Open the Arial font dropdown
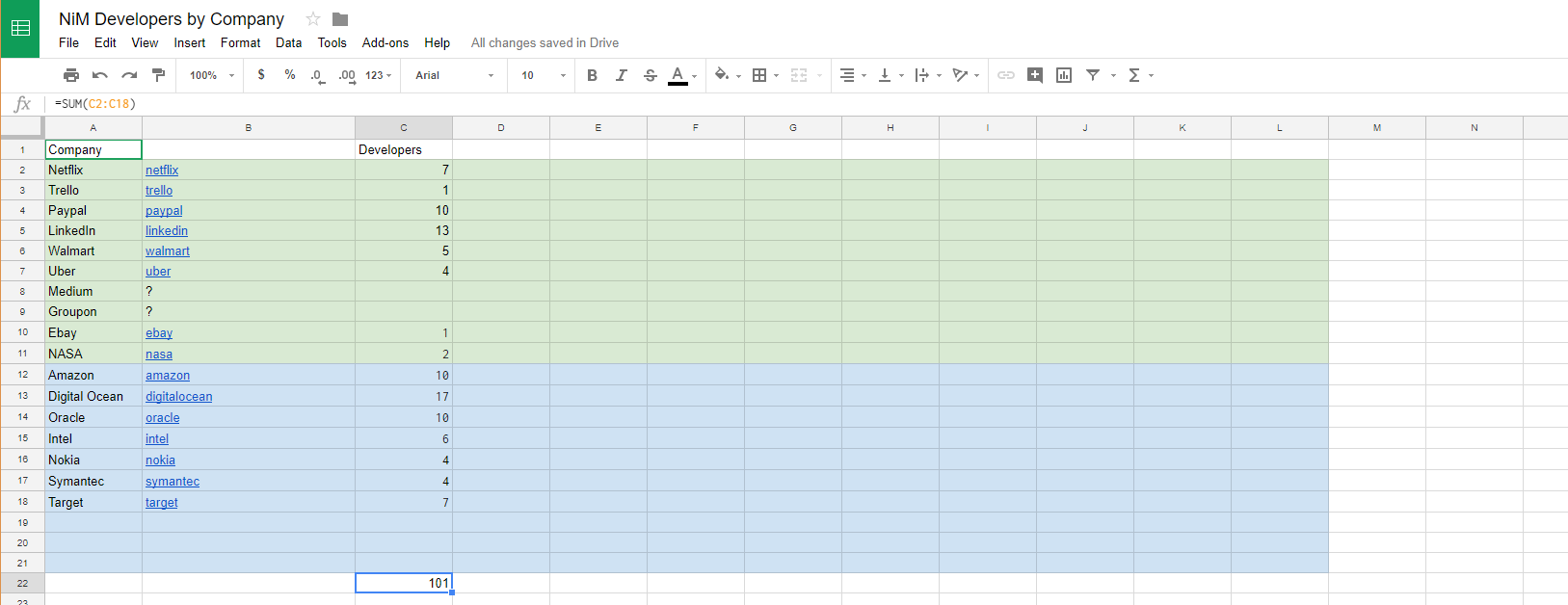The image size is (1568, 605). (x=454, y=75)
